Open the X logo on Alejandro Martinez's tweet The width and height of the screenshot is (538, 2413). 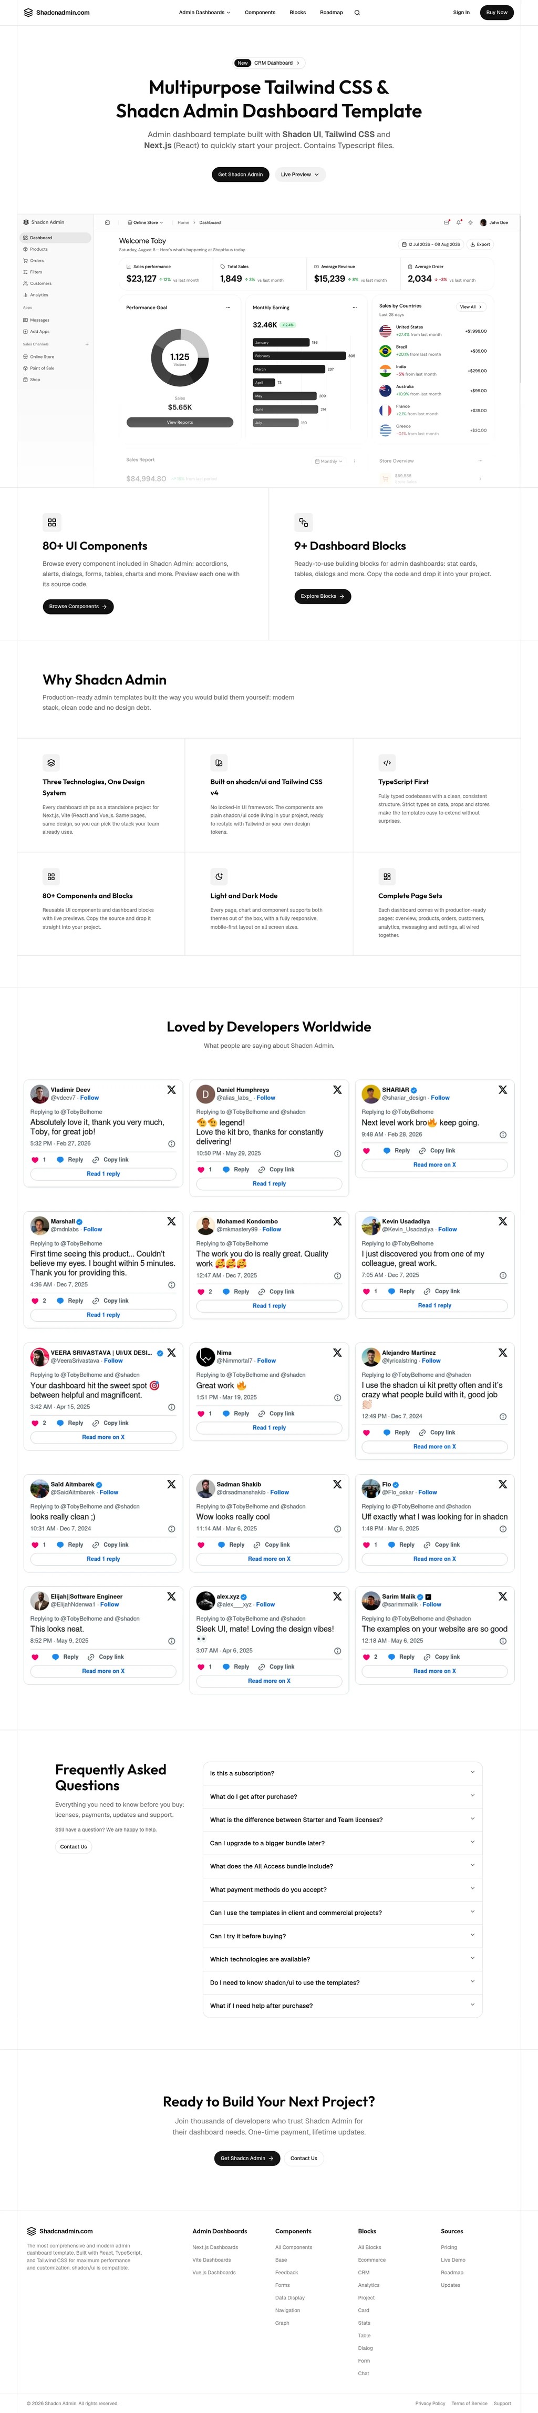[502, 1352]
